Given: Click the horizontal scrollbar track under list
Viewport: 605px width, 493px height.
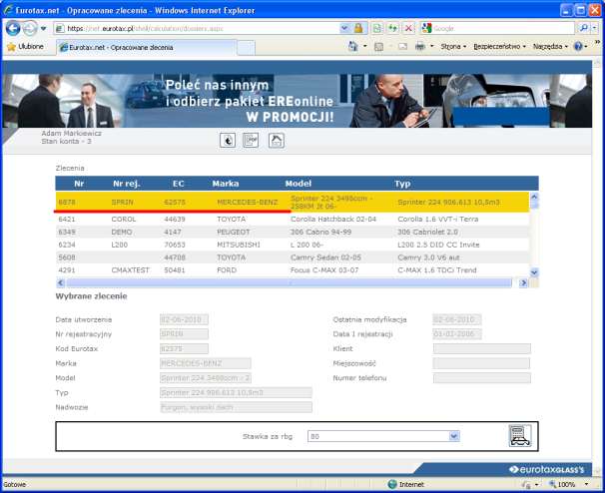Looking at the screenshot, I should click(290, 282).
